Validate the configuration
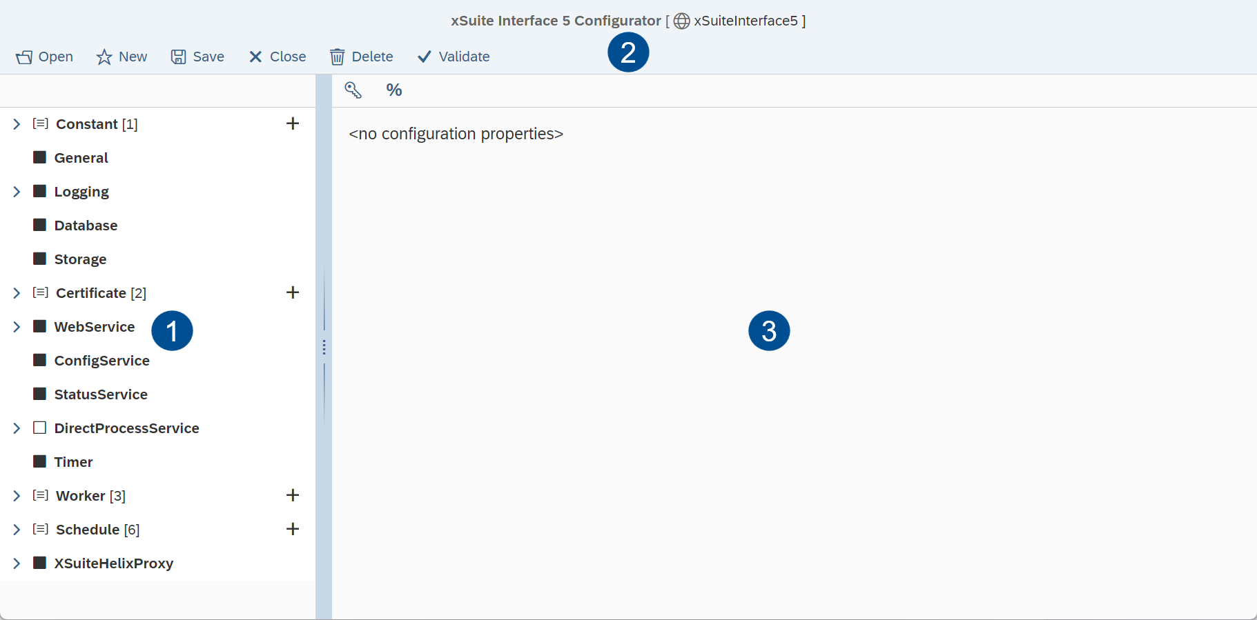Image resolution: width=1257 pixels, height=620 pixels. (454, 57)
